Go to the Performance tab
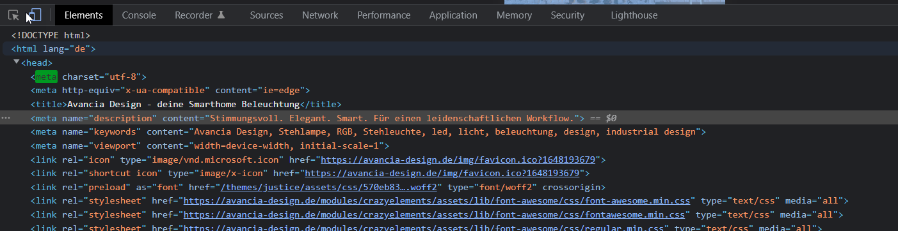The image size is (898, 231). (384, 15)
